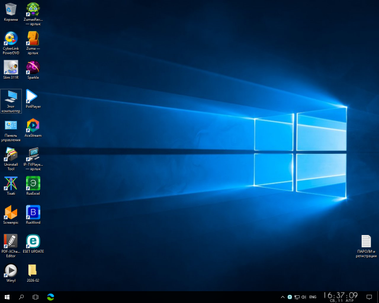
Task: Select the Slim 311R webcam icon
Action: [11, 70]
